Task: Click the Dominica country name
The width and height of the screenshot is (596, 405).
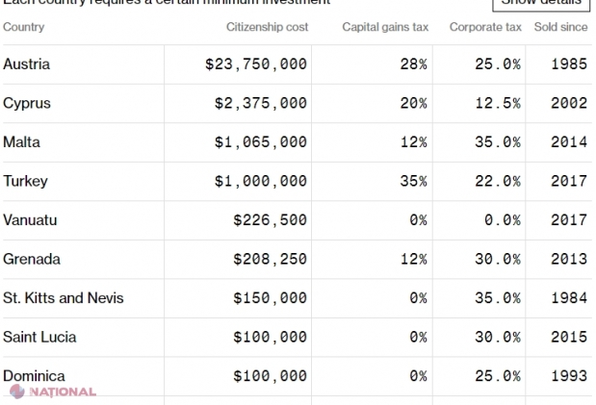Action: coord(34,375)
